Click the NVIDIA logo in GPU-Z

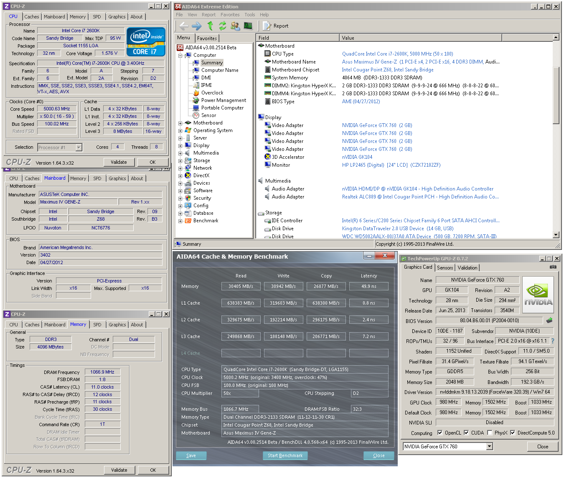tap(538, 295)
